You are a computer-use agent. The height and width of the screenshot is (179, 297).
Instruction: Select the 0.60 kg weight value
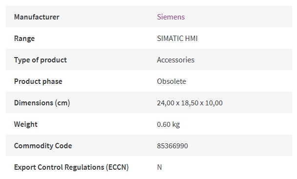[169, 124]
